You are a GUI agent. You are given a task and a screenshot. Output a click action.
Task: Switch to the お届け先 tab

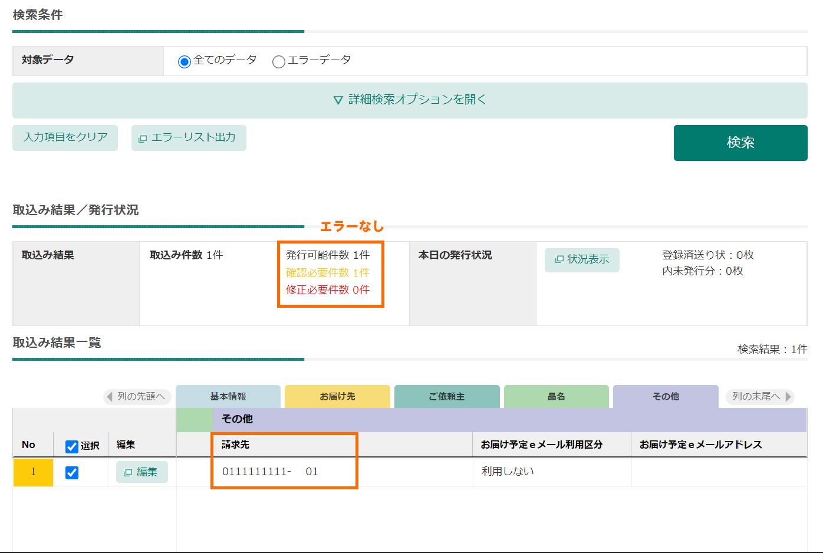(x=337, y=396)
